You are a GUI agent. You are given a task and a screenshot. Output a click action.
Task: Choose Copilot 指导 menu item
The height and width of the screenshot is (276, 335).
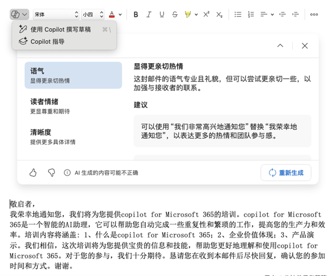pos(64,42)
